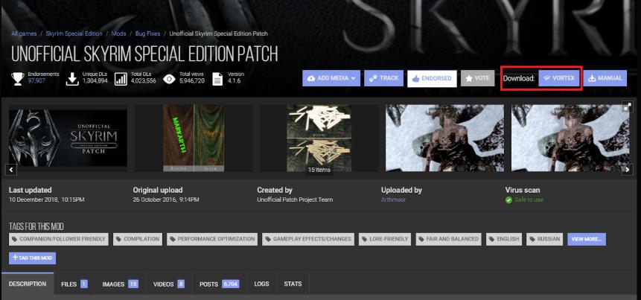Select the Gameplay Effects/Changes tag
The height and width of the screenshot is (300, 641).
pos(308,239)
